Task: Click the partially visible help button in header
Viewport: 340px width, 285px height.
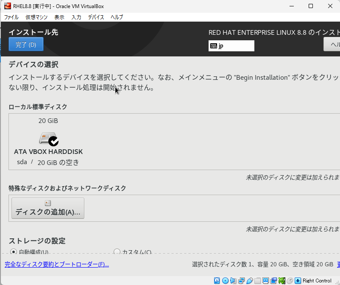Action: click(x=332, y=44)
